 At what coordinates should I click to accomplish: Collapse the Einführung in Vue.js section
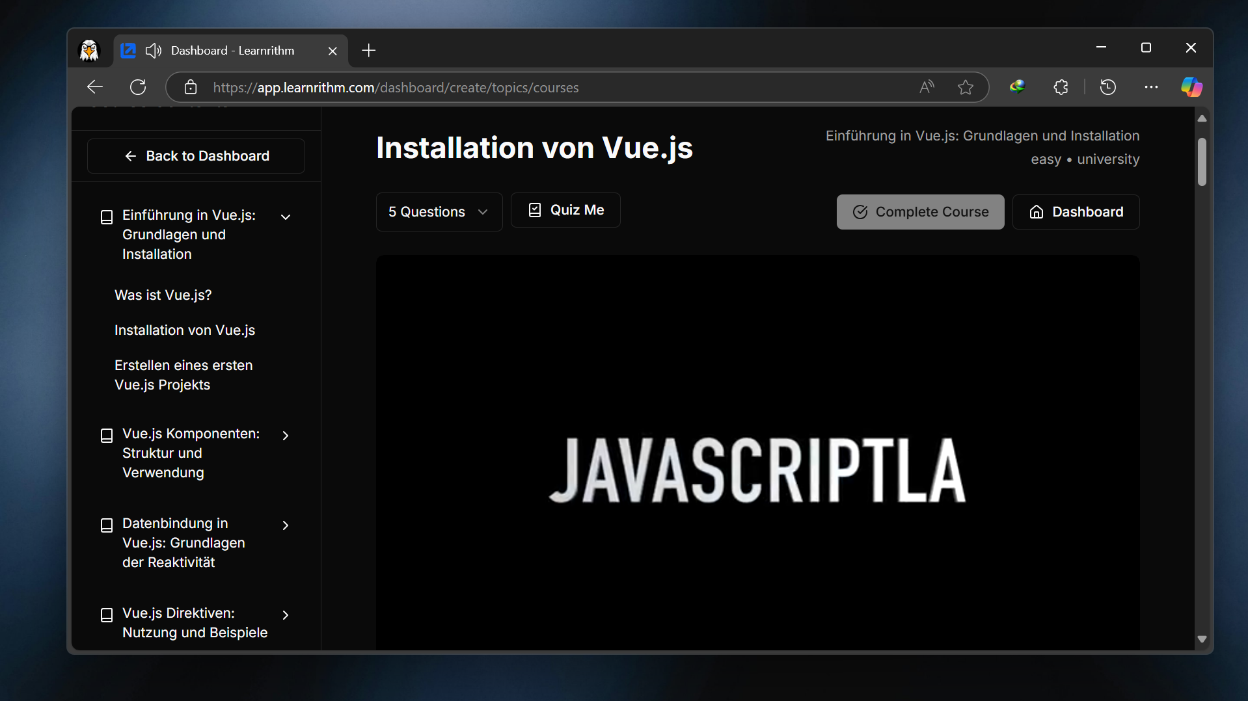point(285,217)
